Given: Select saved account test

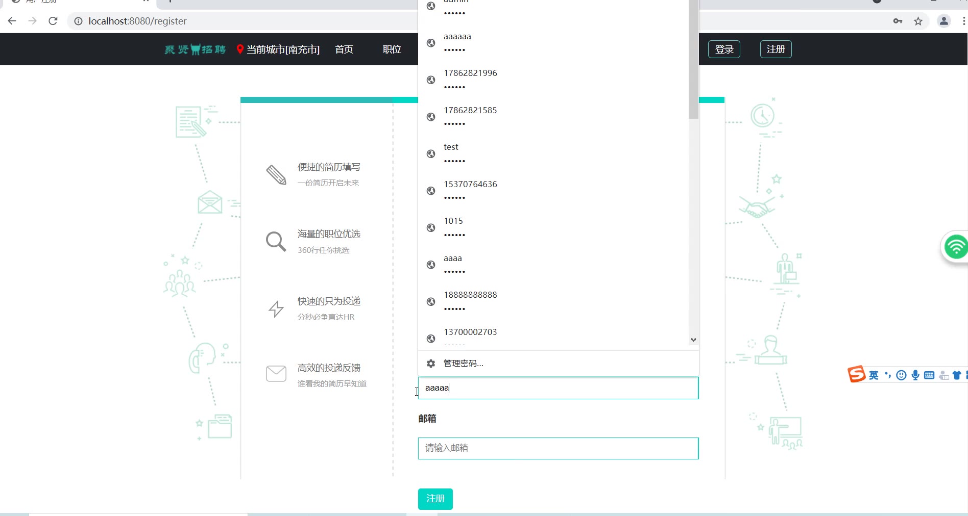Looking at the screenshot, I should coord(553,153).
